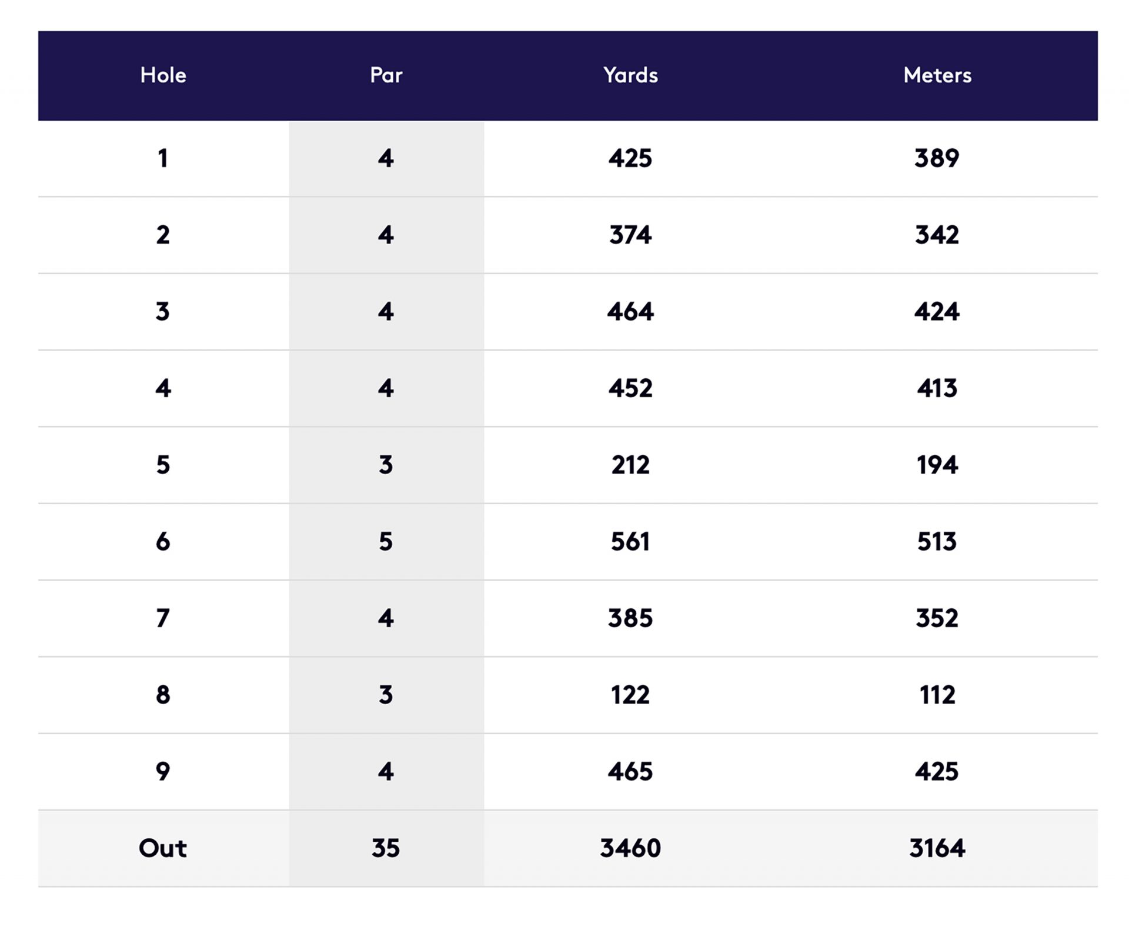1129x933 pixels.
Task: Click the Out total row label
Action: [x=163, y=848]
